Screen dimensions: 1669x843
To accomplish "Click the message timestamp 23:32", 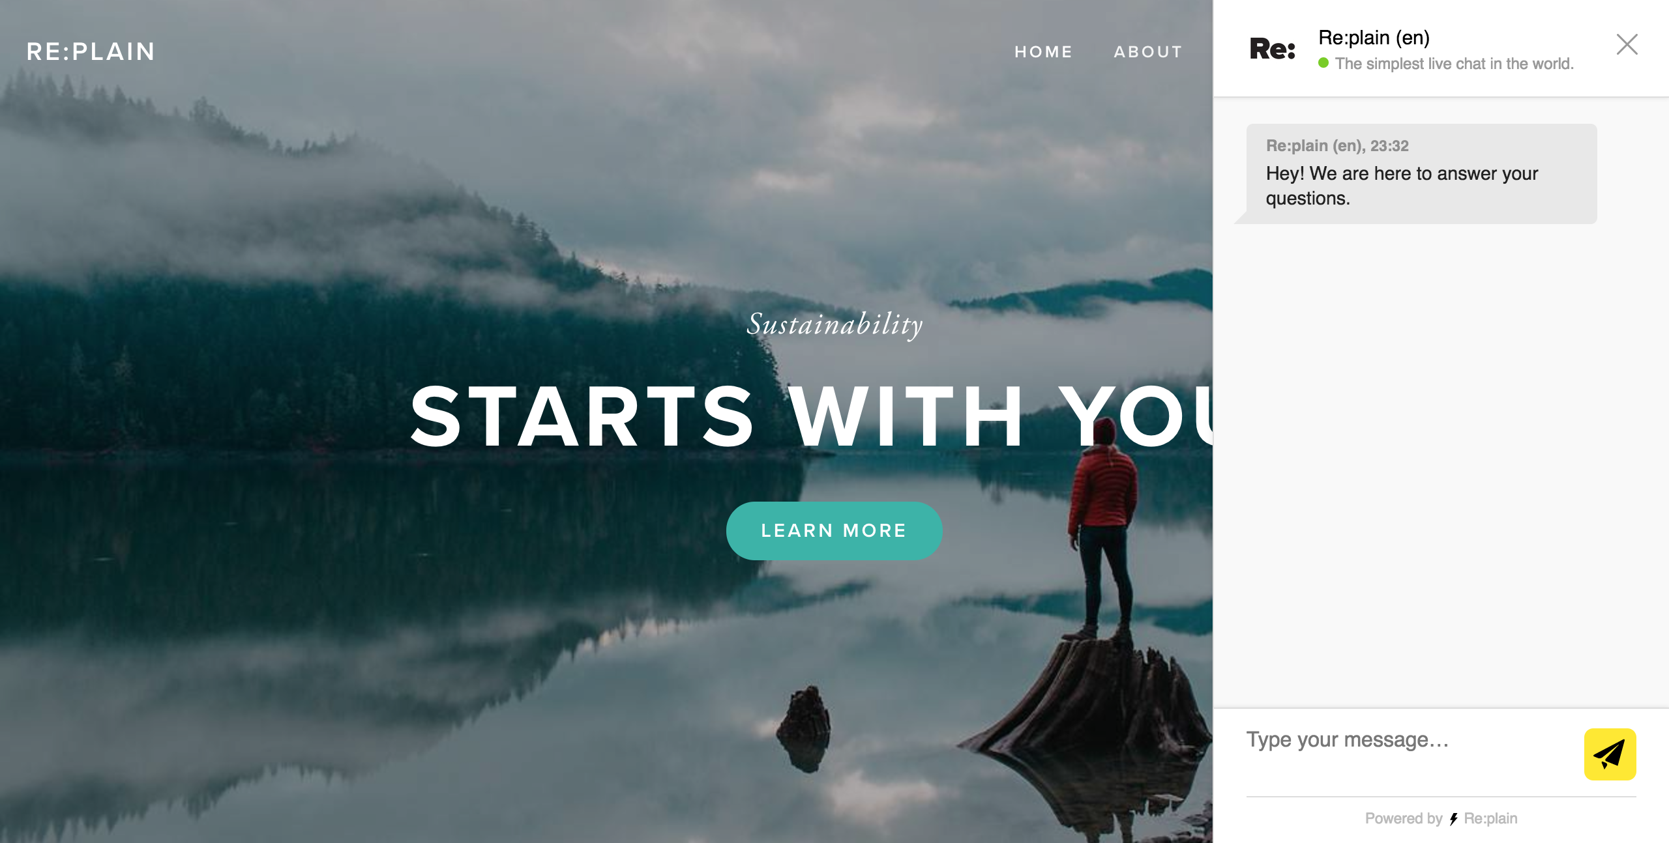I will [x=1389, y=146].
